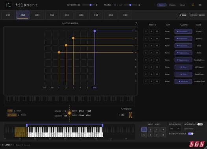207x149 pixels.
Task: Adjust the Tracks slider
Action: [x=131, y=5]
